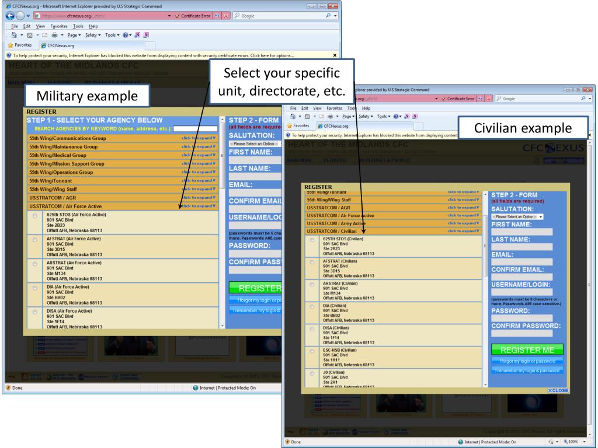598x448 pixels.
Task: Click the green REGISTER ME button
Action: [x=527, y=350]
